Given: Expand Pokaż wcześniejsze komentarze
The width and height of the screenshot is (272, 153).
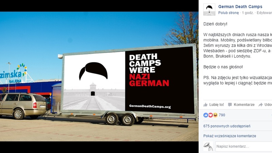Looking at the screenshot, I should (x=230, y=136).
